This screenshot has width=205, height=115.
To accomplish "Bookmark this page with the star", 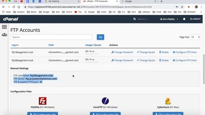I will (x=182, y=7).
